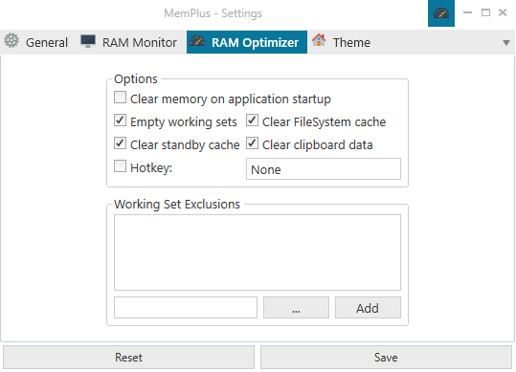
Task: Close the MemPlus Settings window
Action: tap(503, 12)
